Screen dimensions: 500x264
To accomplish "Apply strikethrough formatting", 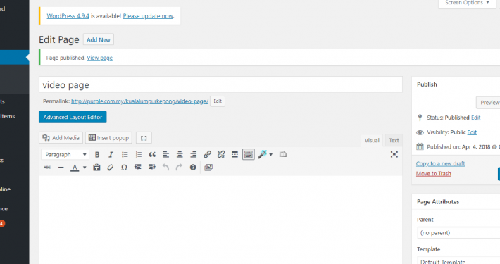I will [47, 168].
